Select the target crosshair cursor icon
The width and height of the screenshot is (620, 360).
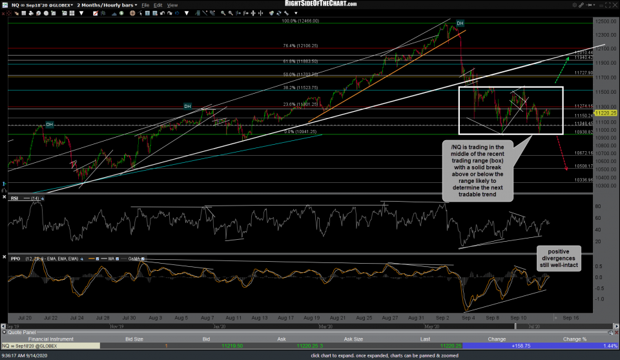132,13
